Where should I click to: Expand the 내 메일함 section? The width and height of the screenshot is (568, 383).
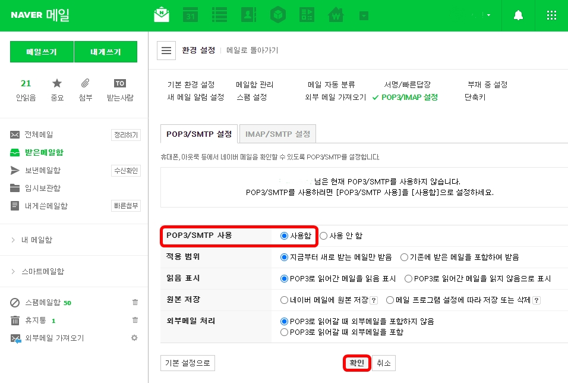pyautogui.click(x=37, y=240)
